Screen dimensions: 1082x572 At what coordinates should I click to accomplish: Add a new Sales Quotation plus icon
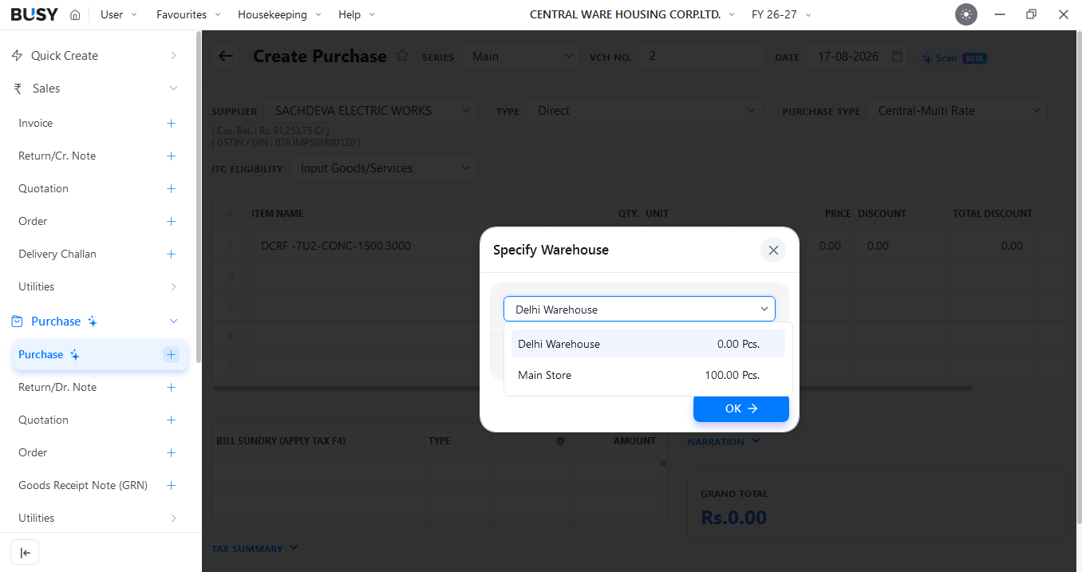click(171, 189)
